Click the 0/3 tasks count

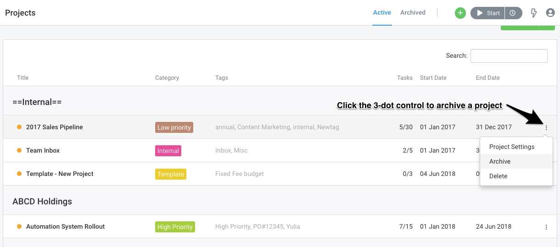click(408, 174)
